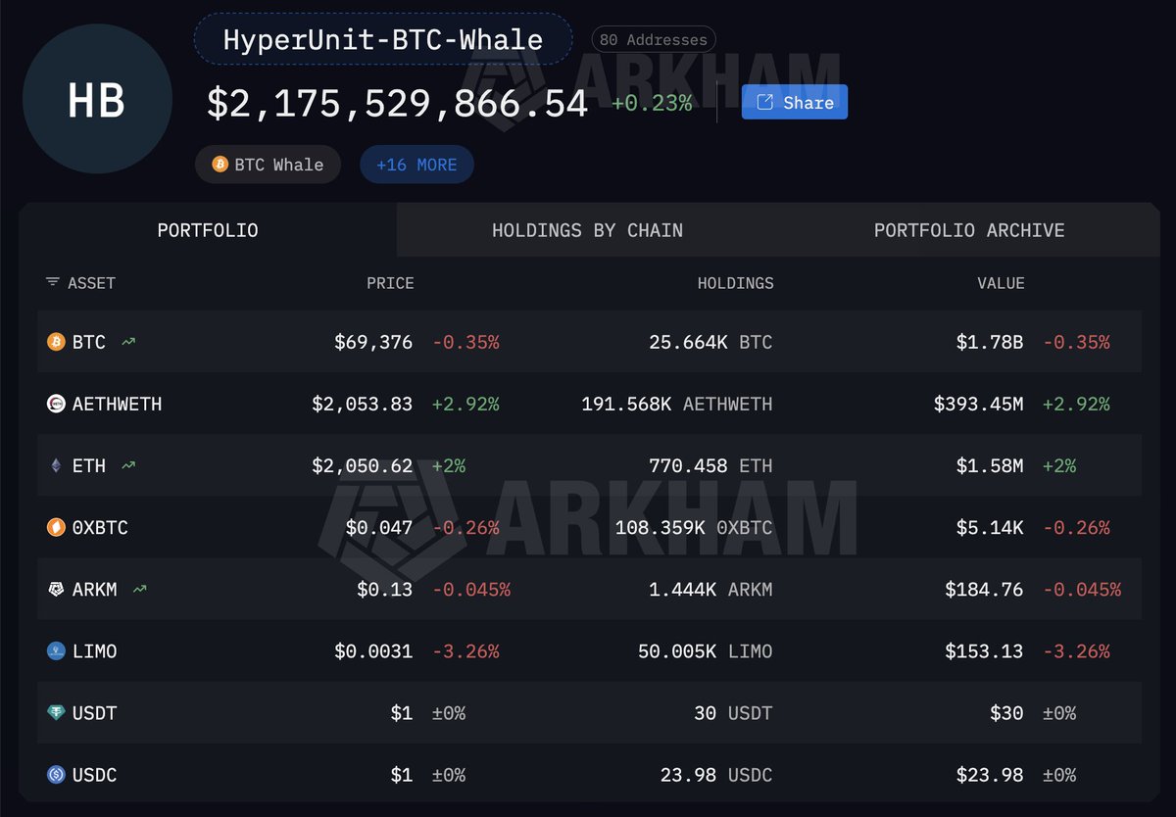The image size is (1176, 817).
Task: Click the AETHWETH token icon
Action: pyautogui.click(x=56, y=404)
